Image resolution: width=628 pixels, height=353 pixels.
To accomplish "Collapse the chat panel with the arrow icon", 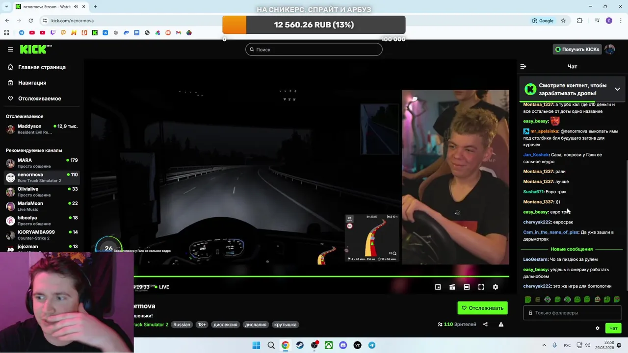I will [x=523, y=66].
